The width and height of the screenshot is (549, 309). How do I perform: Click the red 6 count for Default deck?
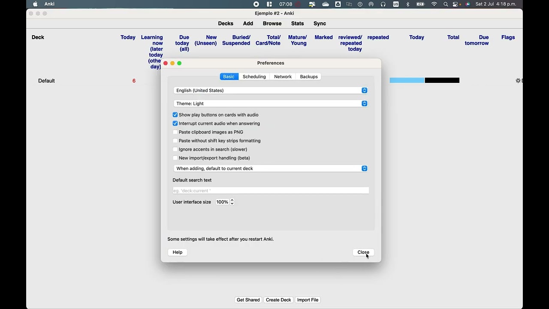(134, 81)
